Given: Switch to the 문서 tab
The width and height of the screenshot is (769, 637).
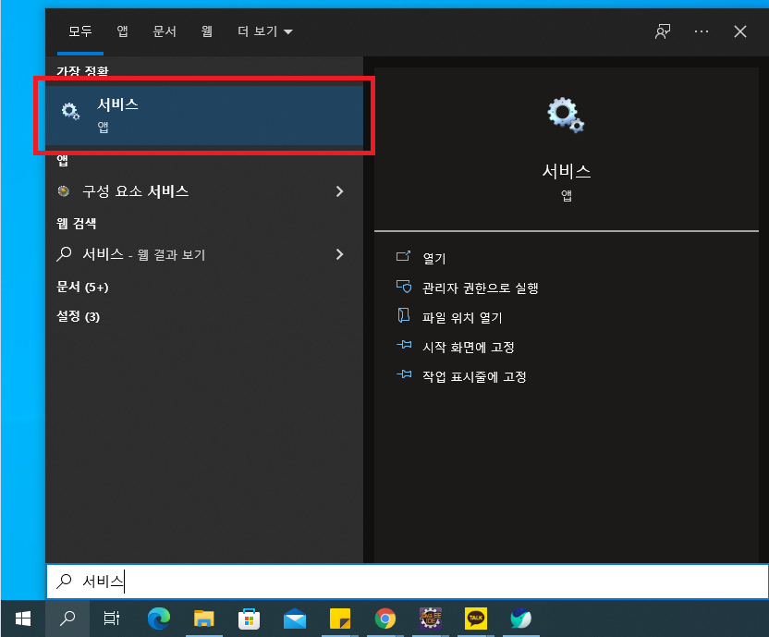Looking at the screenshot, I should coord(165,32).
